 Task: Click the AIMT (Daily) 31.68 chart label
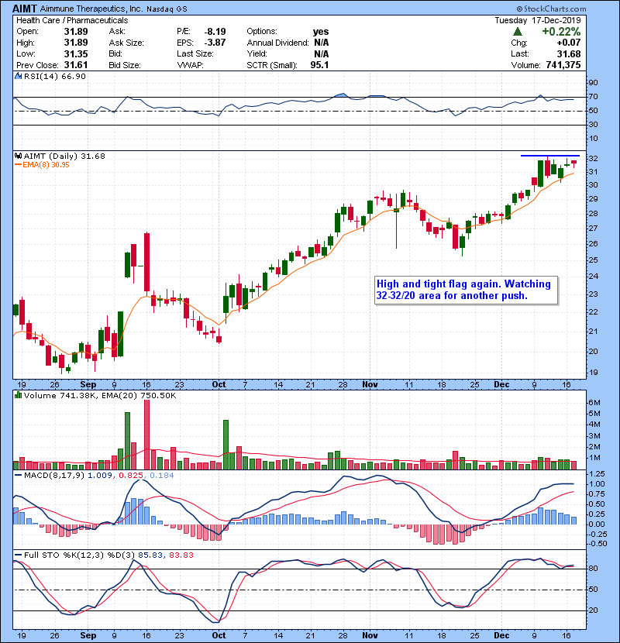tap(64, 156)
